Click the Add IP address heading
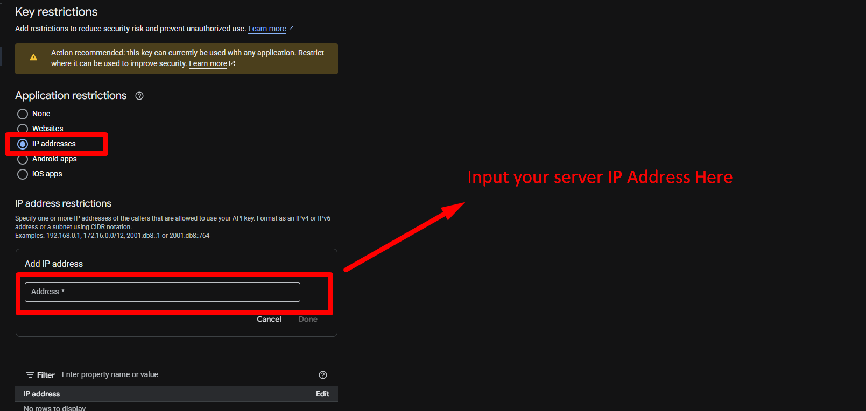Image resolution: width=866 pixels, height=411 pixels. coord(54,264)
